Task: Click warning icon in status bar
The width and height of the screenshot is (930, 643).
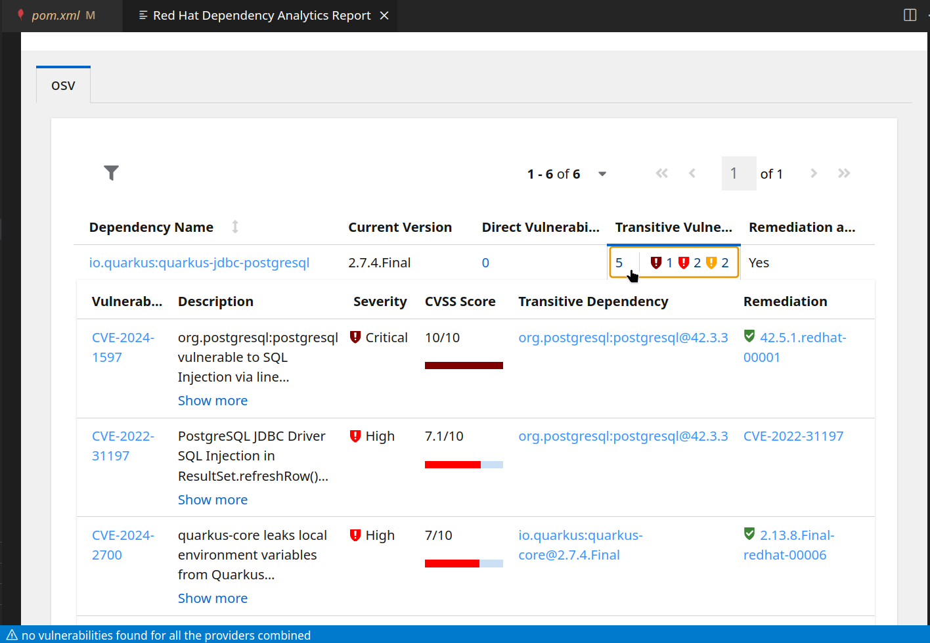Action: 12,635
